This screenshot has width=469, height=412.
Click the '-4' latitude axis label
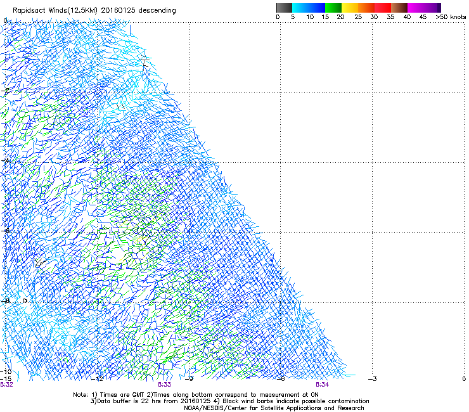pyautogui.click(x=5, y=160)
